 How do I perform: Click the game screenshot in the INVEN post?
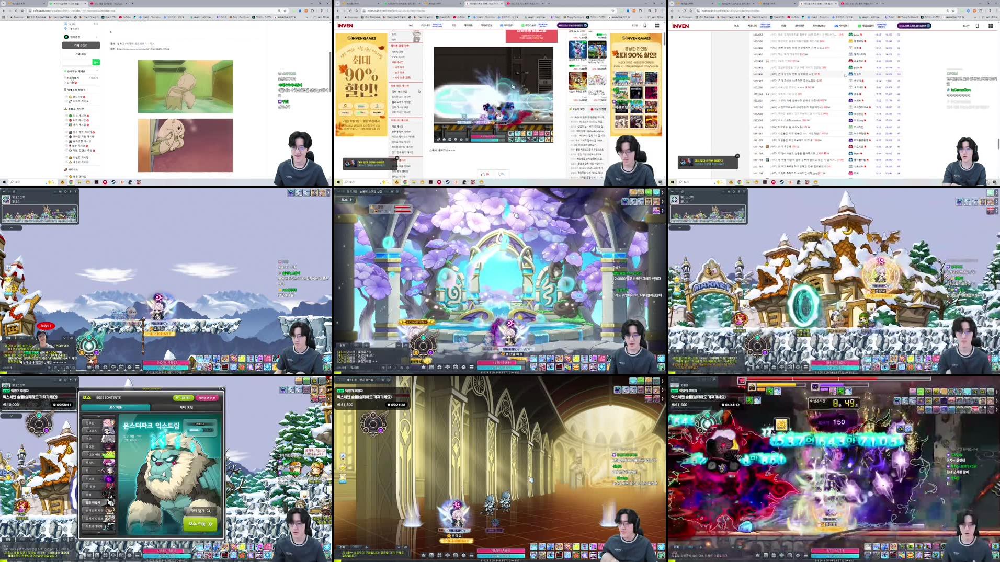[x=493, y=94]
